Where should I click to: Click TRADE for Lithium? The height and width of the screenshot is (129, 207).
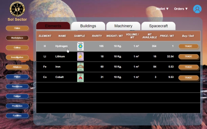[189, 56]
